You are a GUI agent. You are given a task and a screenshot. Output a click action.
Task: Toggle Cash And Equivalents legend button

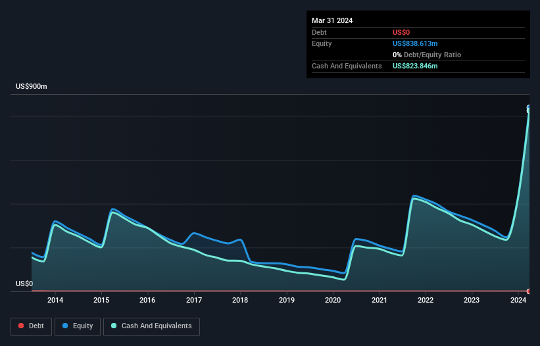click(151, 326)
